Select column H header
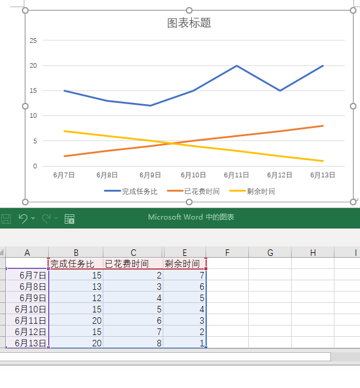 click(x=313, y=252)
